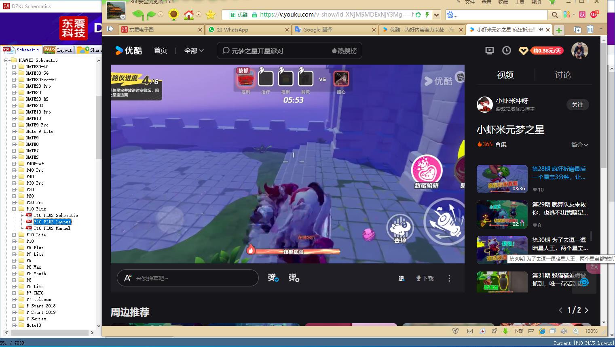Open the browser favorites star icon
This screenshot has height=347, width=615.
point(210,15)
